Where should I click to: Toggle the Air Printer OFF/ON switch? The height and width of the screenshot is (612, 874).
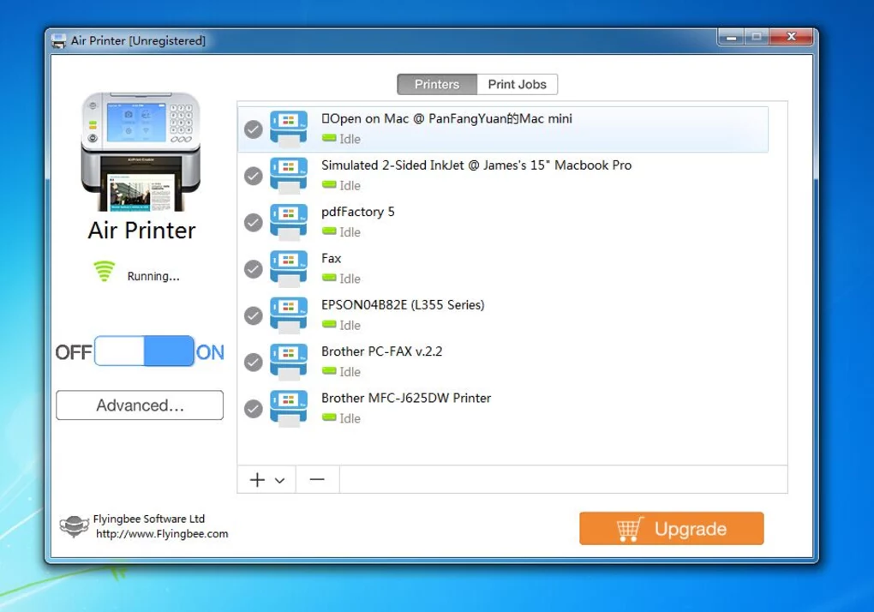point(144,351)
